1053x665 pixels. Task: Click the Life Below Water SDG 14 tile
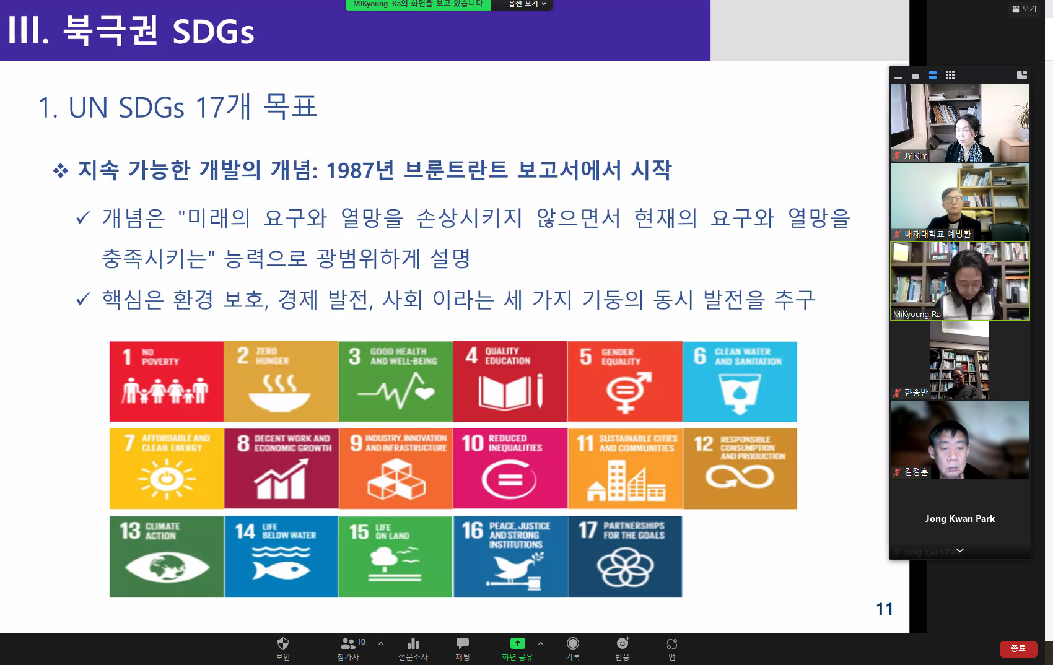[281, 556]
